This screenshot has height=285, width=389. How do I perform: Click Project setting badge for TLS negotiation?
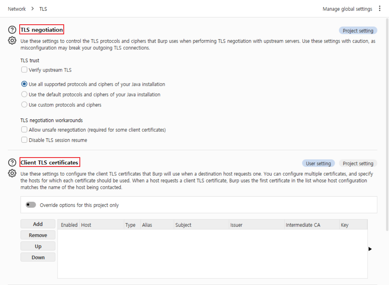tap(358, 31)
